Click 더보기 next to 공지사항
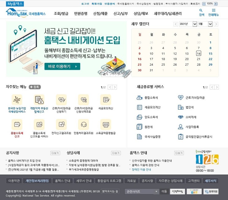Image resolution: width=228 pixels, height=200 pixels. pyautogui.click(x=55, y=153)
